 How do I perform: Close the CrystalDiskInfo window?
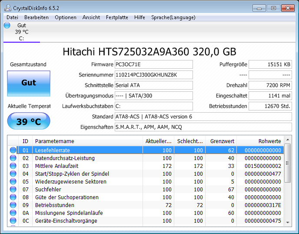coord(288,8)
